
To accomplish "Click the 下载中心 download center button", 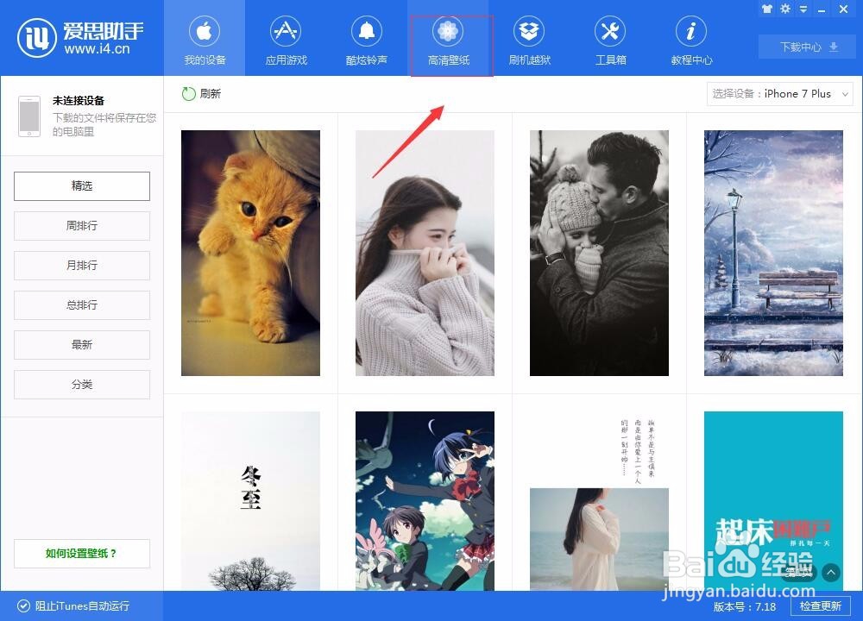I will pos(806,47).
